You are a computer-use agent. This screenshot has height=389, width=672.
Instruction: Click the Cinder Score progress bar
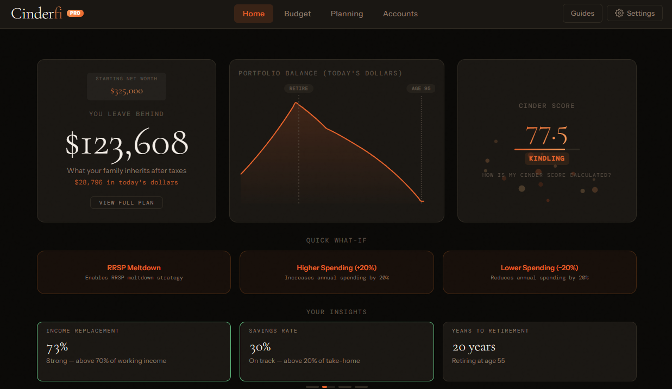pos(547,149)
